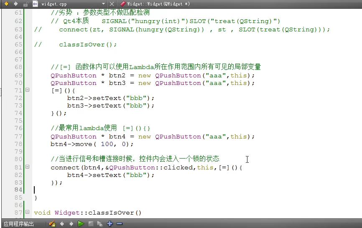Screen dimensions: 362x228
Task: Click the //[=] lambda explanation comment
Action: coord(156,67)
